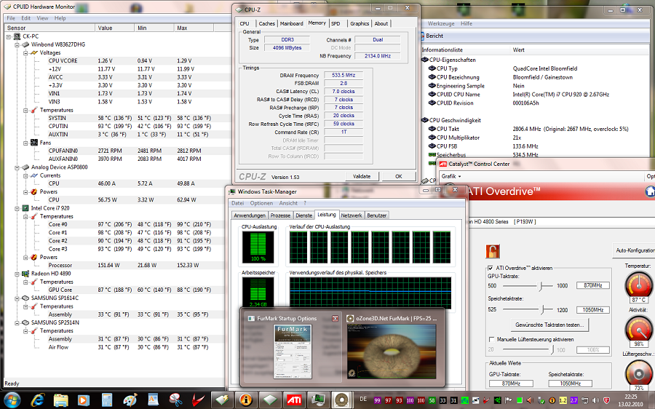This screenshot has width=655, height=409.
Task: Click the Intel Core i7 920 chip icon
Action: (25, 208)
